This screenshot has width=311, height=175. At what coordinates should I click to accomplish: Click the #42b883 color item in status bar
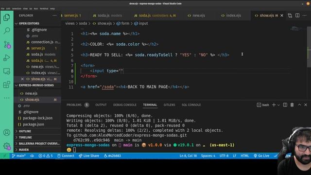(112, 156)
